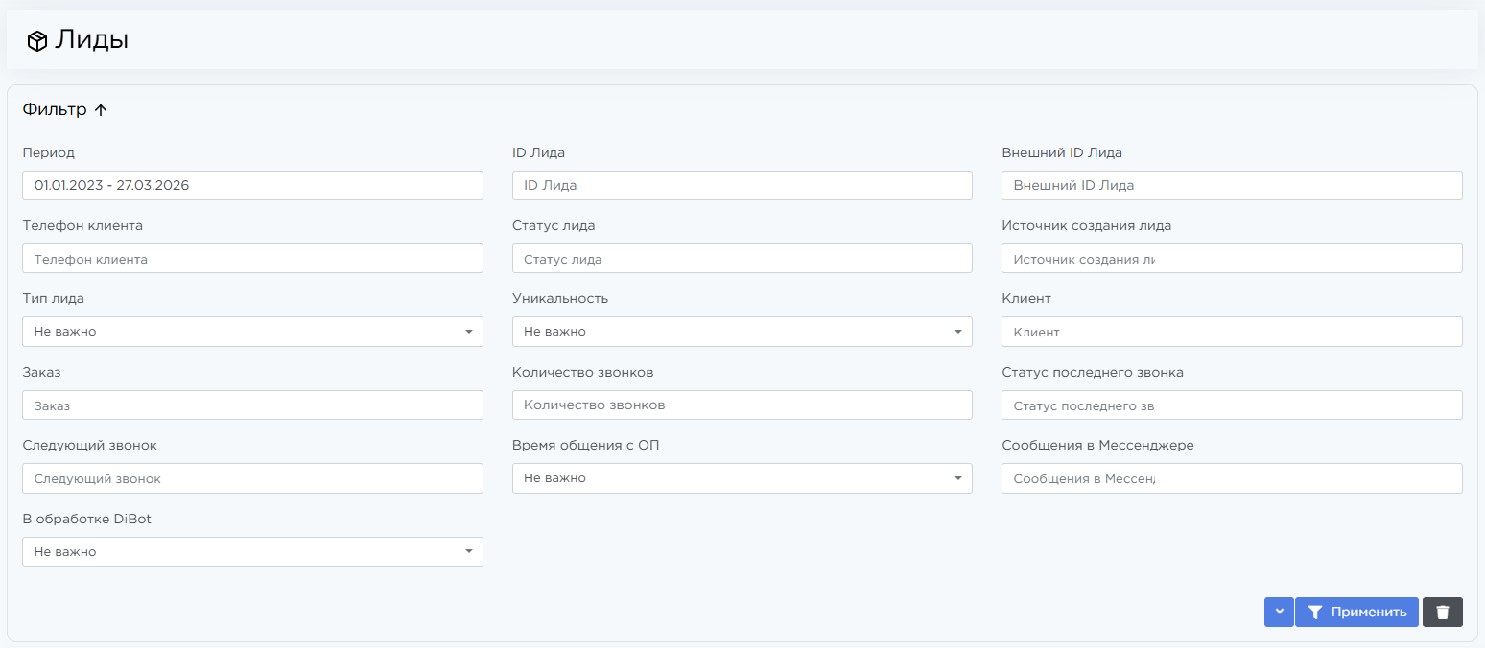Select the Заказ input field

coord(252,405)
